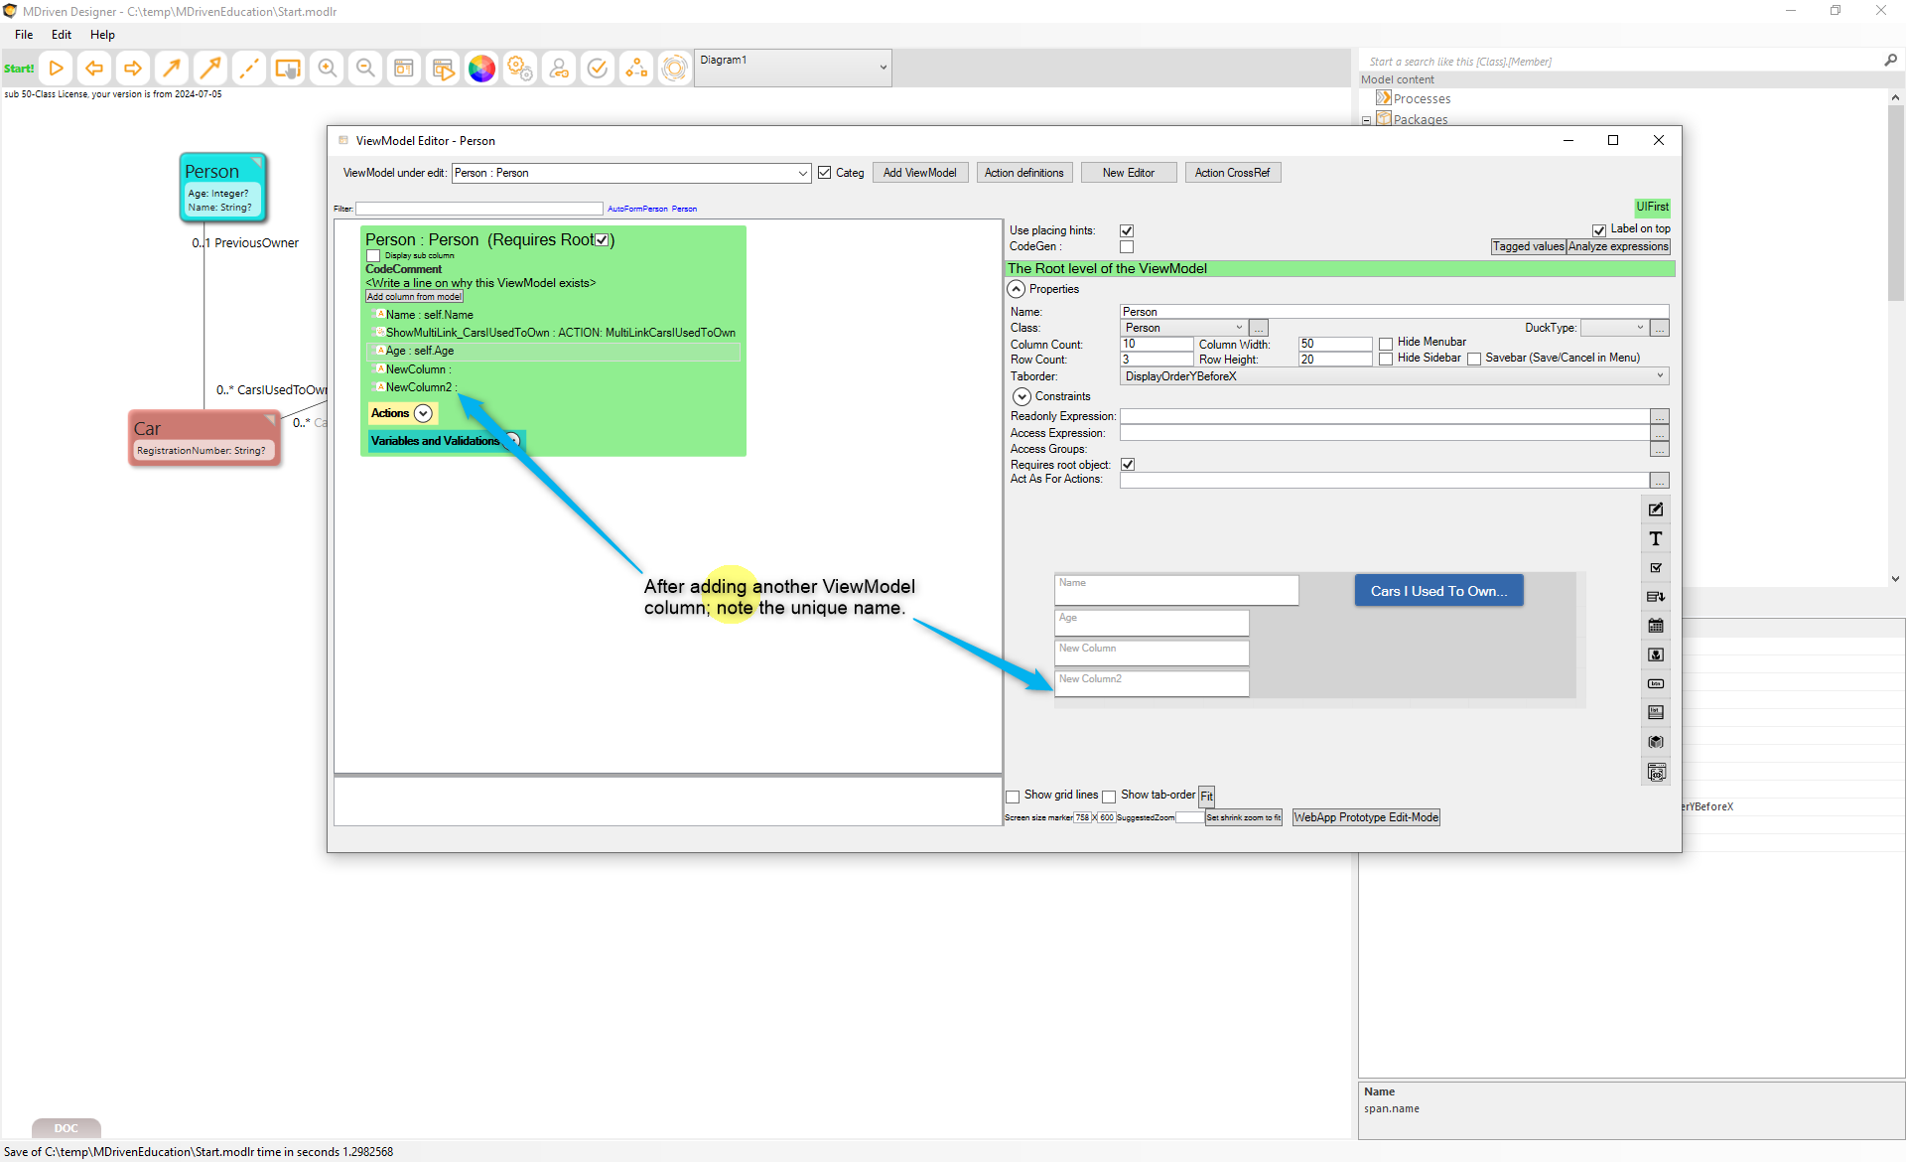Click the calendar date picker widget icon
Viewport: 1906px width, 1162px height.
click(1656, 626)
